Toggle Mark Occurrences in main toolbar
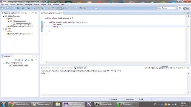Screen dimensions: 191x107 pyautogui.click(x=60, y=8)
